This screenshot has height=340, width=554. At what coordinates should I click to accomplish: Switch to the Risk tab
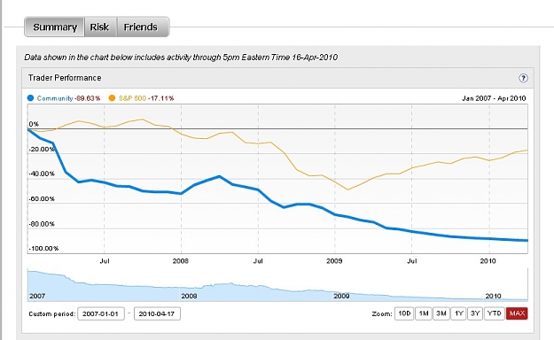point(99,27)
